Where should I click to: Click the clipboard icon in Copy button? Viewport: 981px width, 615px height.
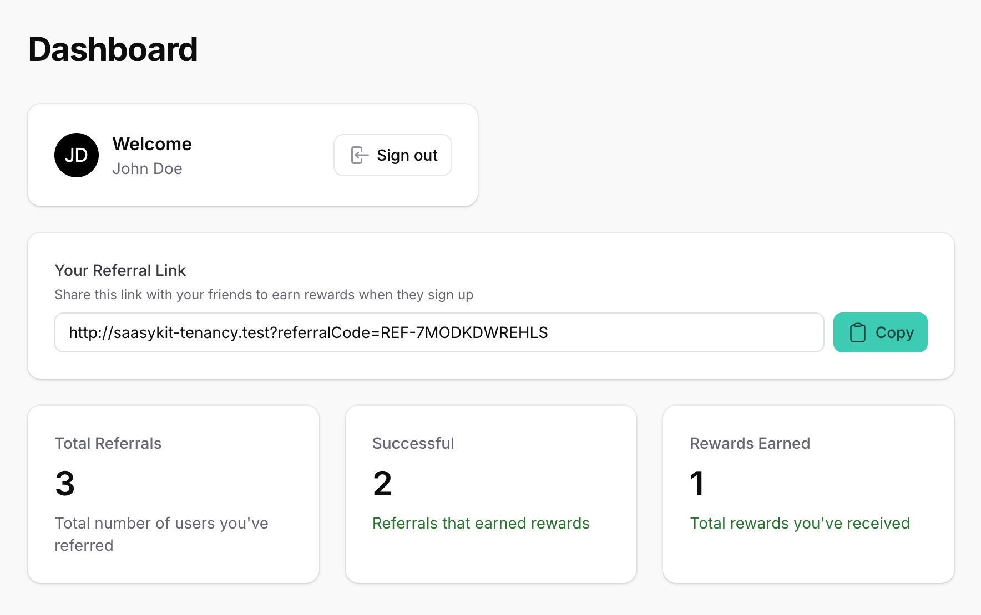[x=857, y=332]
